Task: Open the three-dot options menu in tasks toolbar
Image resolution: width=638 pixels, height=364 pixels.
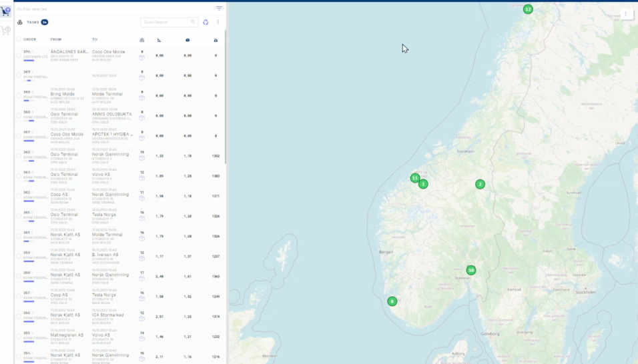Action: 218,22
